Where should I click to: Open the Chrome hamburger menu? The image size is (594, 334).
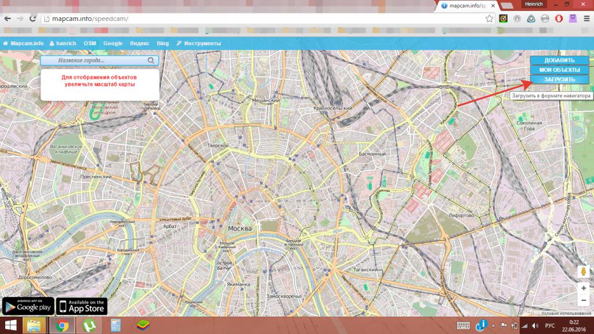point(586,19)
